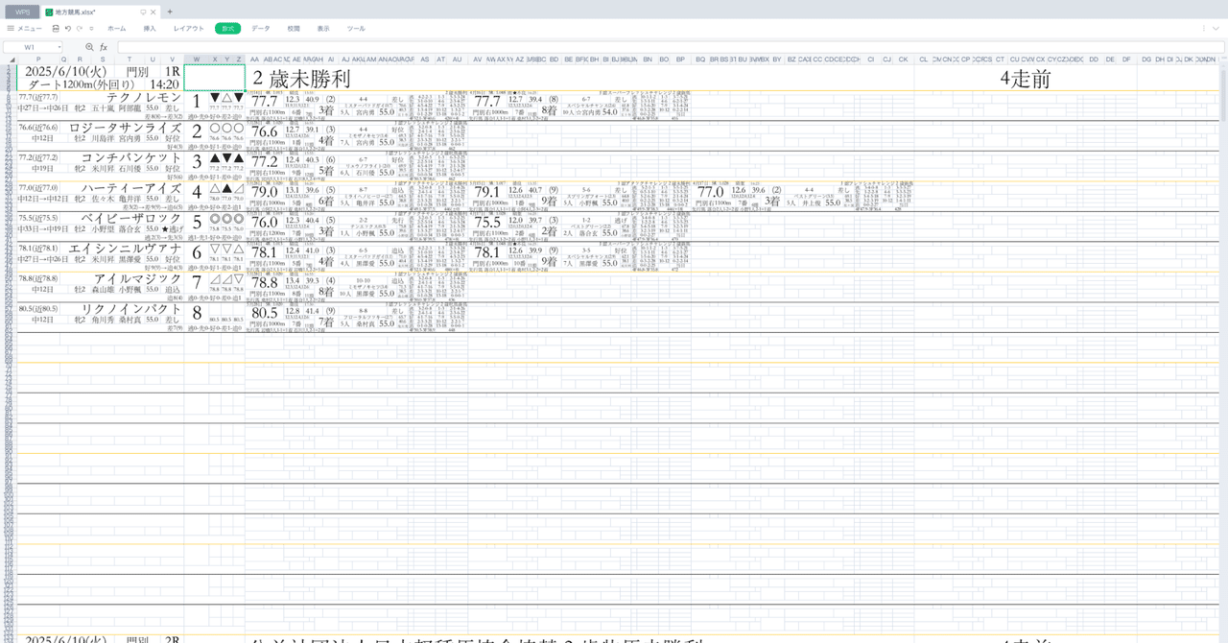This screenshot has width=1228, height=643.
Task: Switch to the 表示 ribbon tab
Action: pyautogui.click(x=322, y=29)
